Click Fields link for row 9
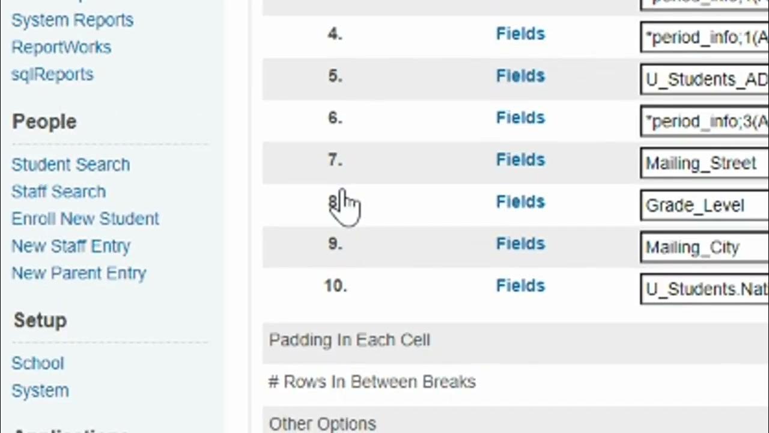 (x=520, y=244)
